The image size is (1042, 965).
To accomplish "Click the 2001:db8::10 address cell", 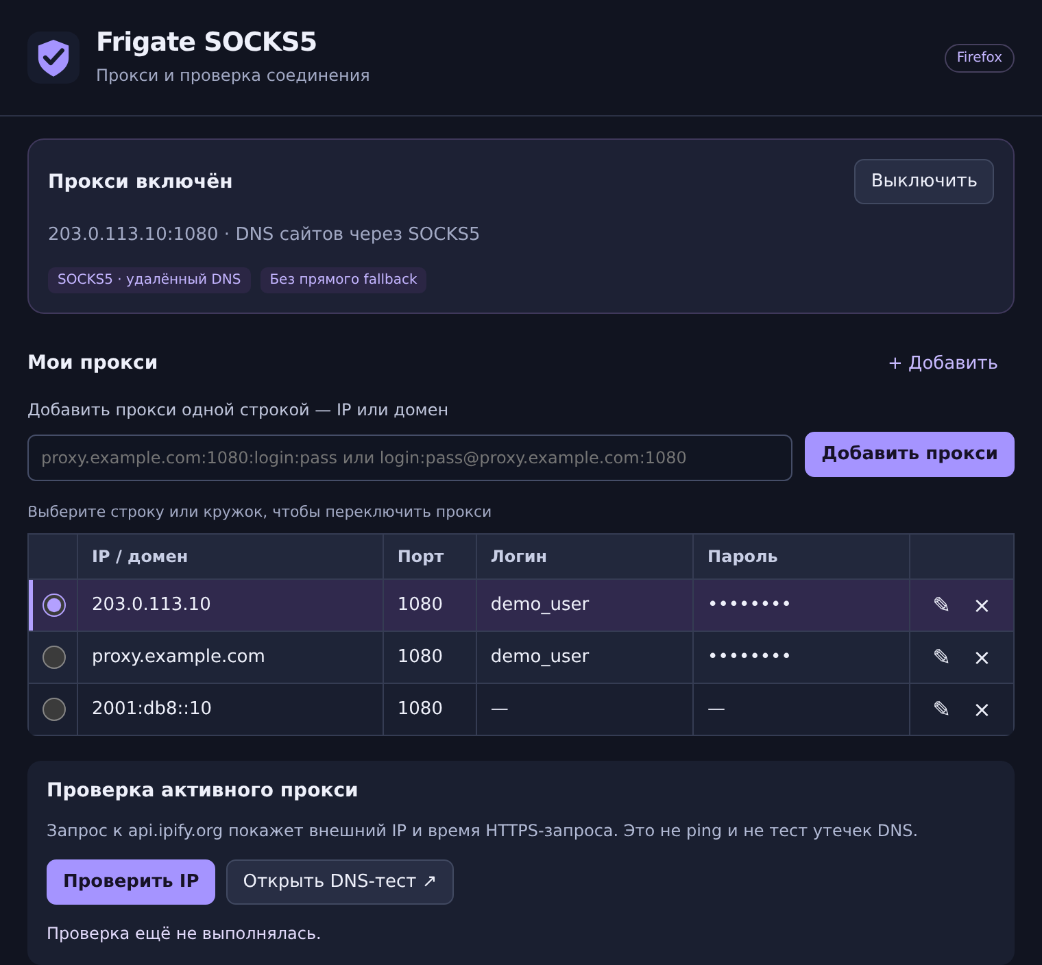I will (230, 709).
